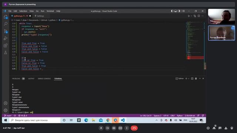Toggle the VS Code primary side bar
Screen dimensions: 237x133
pos(172,11)
